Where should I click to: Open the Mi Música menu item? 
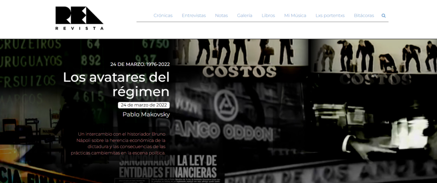[295, 16]
